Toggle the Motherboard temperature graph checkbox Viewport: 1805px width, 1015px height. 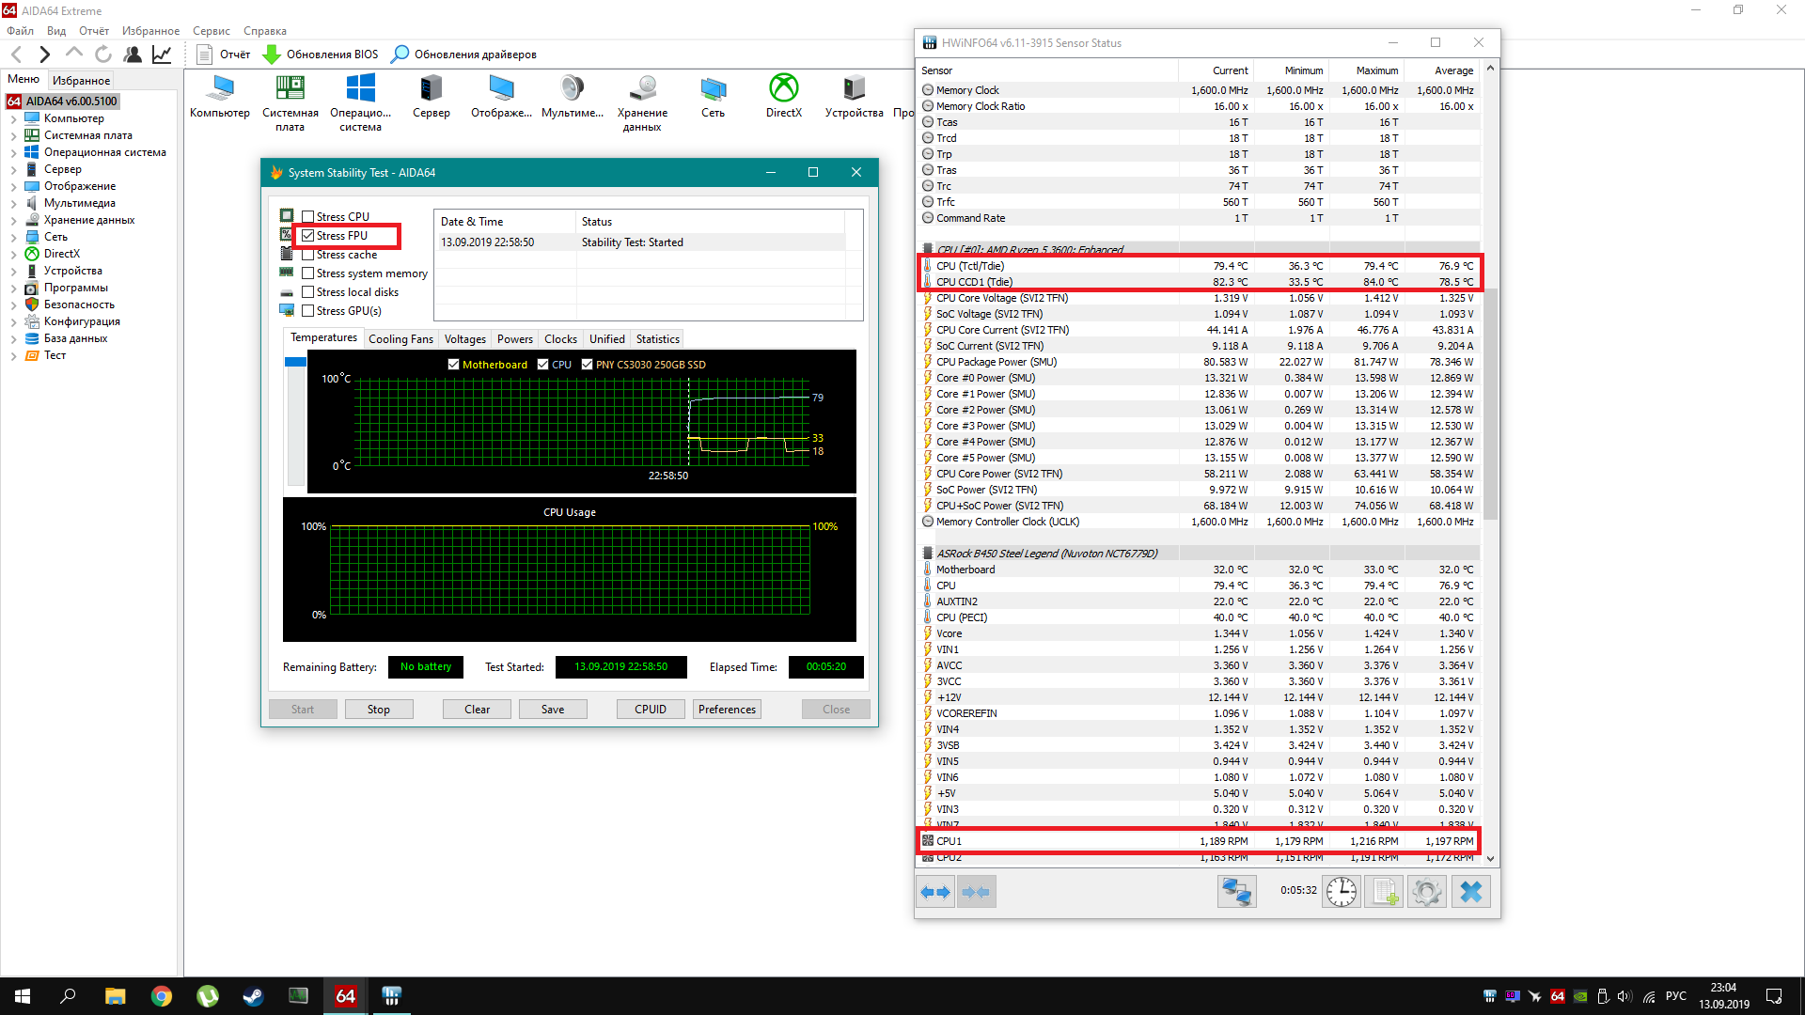click(454, 365)
